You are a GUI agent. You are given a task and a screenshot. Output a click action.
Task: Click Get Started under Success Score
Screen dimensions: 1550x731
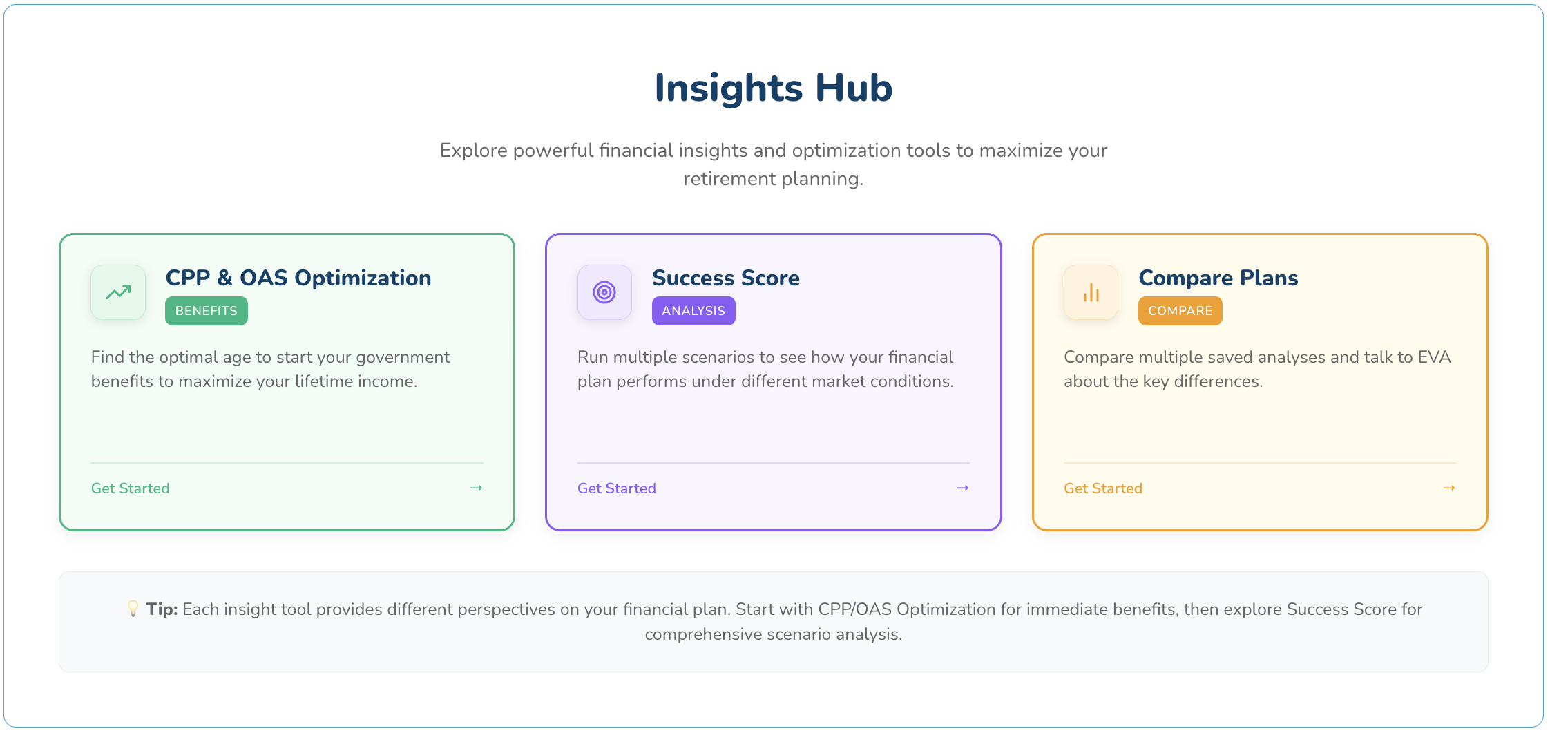(616, 488)
